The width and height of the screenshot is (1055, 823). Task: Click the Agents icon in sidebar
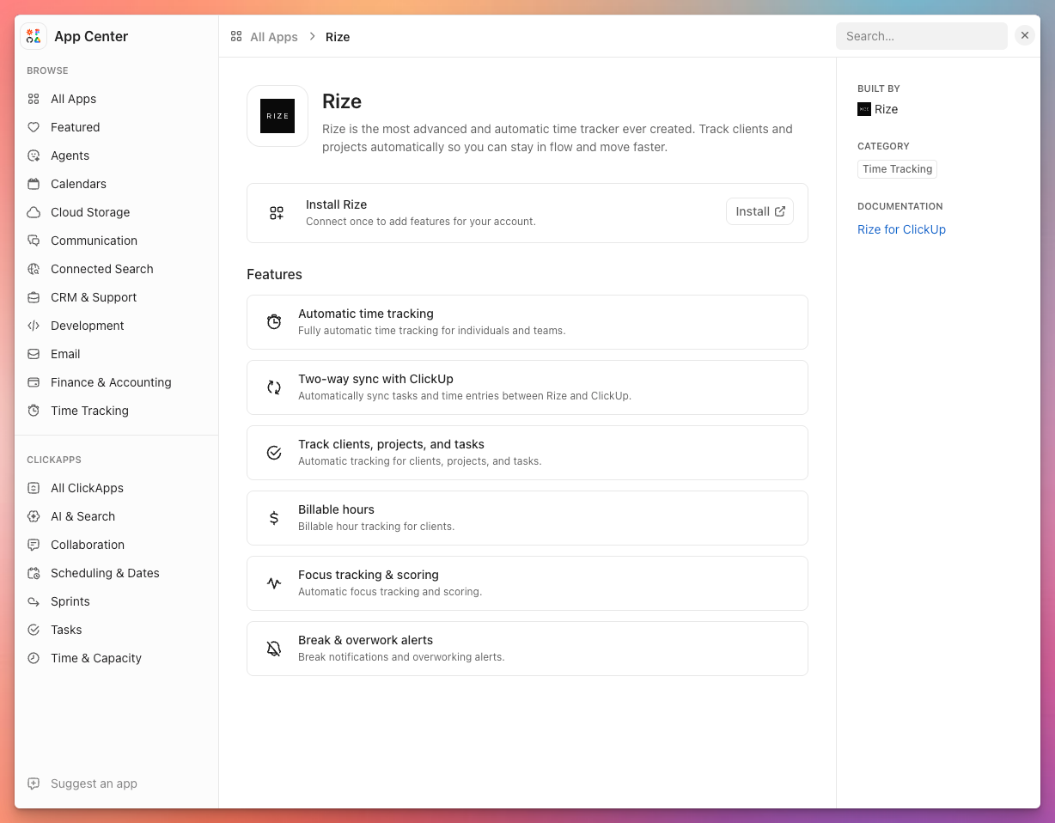point(34,155)
